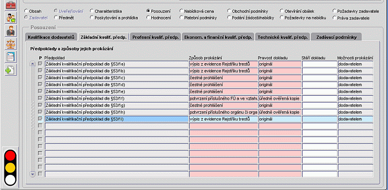Toggle the P checkbox for §53/1i) row
Screen dimensions: 388x190
40,119
